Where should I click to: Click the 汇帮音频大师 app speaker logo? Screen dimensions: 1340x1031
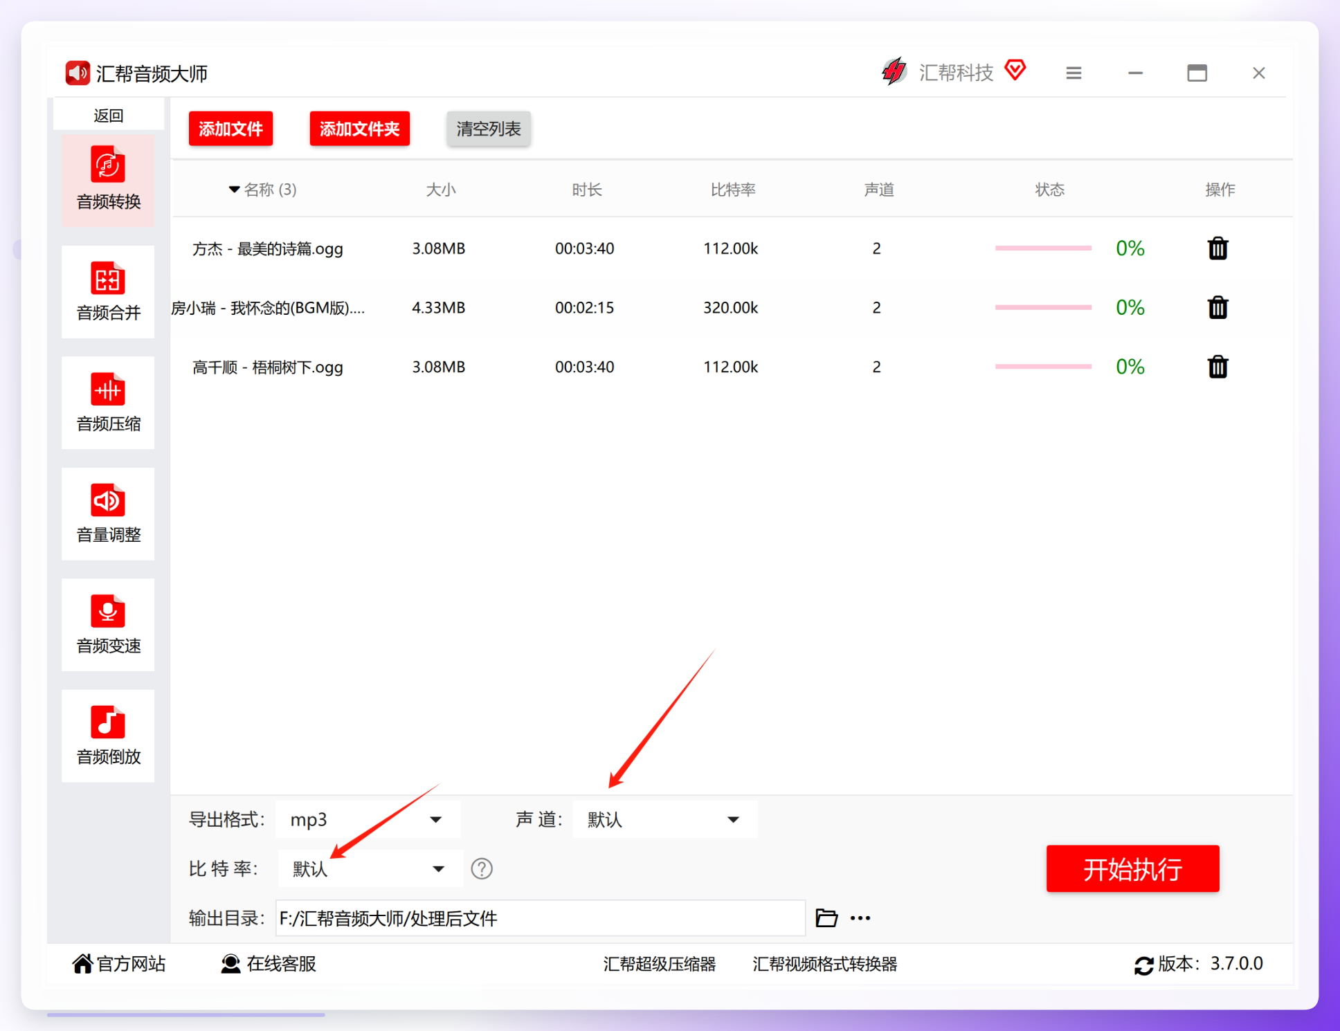pyautogui.click(x=78, y=73)
